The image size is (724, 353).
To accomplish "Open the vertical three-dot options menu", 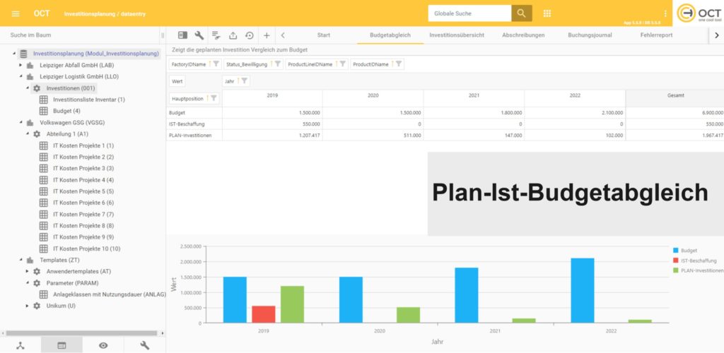I will (x=665, y=13).
